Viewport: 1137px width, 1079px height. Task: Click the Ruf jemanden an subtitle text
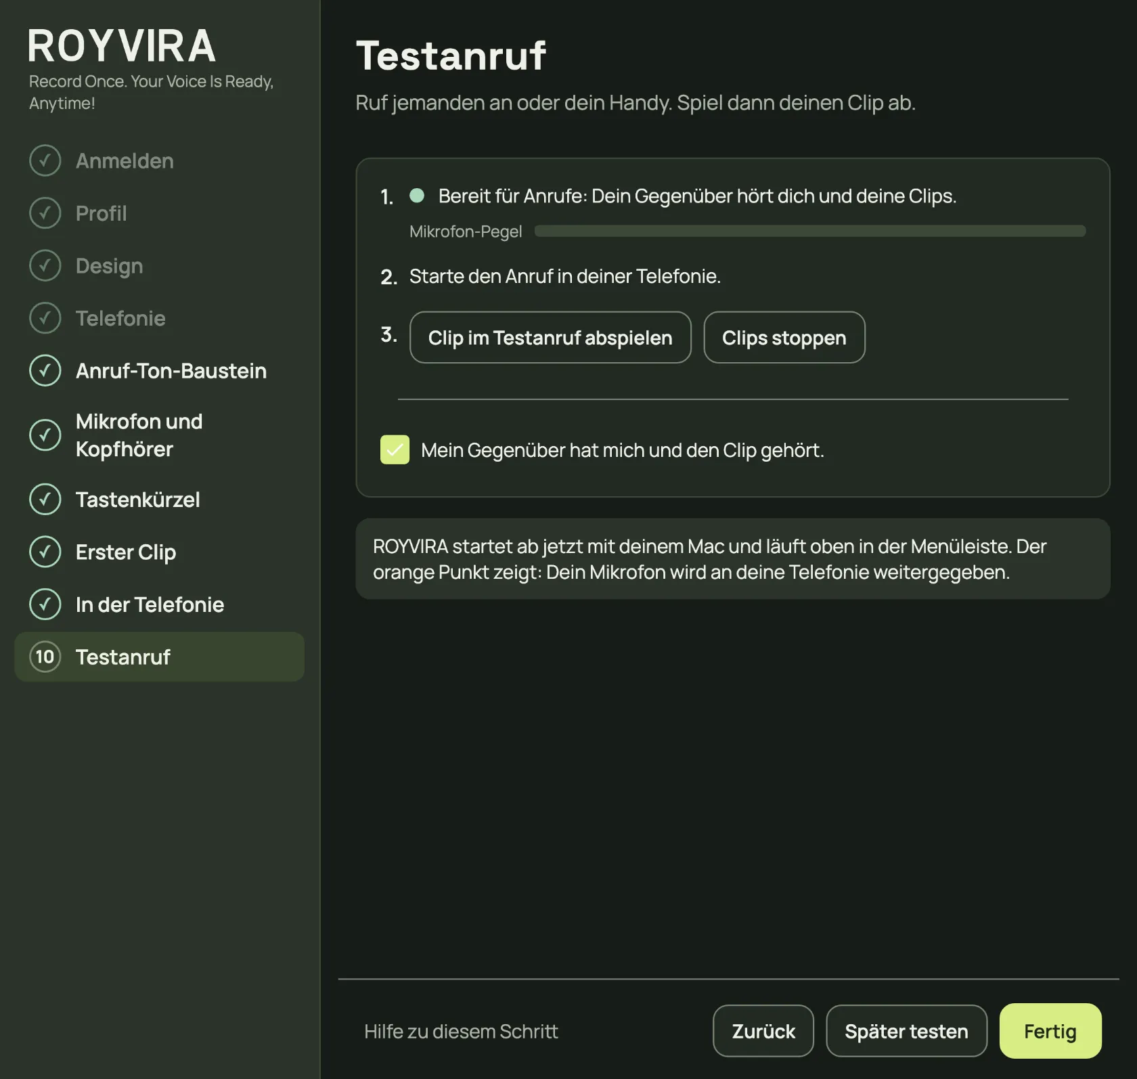coord(636,103)
